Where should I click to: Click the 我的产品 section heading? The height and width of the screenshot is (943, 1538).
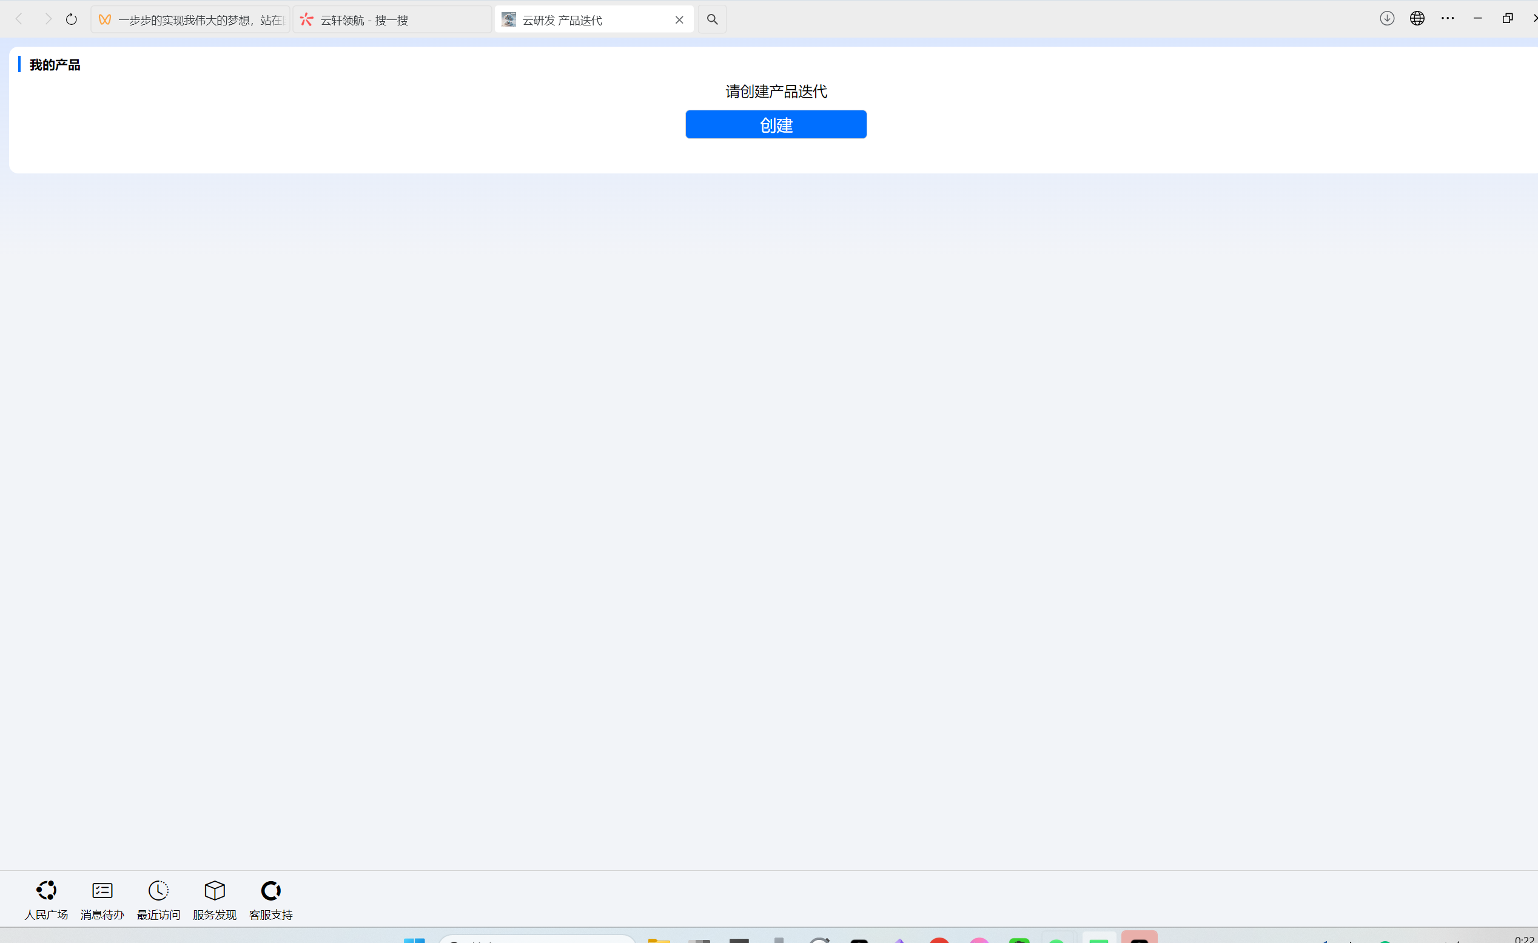[x=55, y=65]
